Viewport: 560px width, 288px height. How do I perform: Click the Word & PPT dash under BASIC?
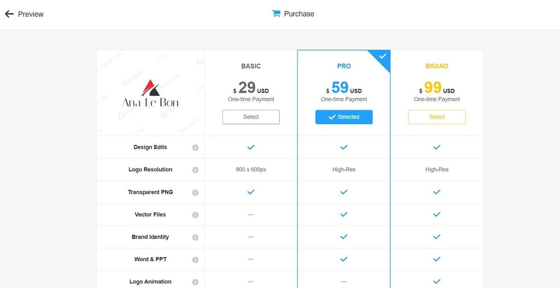coord(251,260)
